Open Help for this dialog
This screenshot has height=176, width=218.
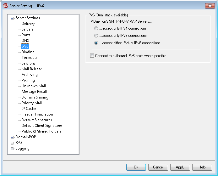click(x=202, y=167)
